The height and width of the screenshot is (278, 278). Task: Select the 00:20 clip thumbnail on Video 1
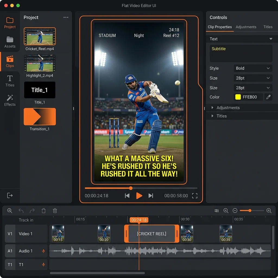[104, 234]
